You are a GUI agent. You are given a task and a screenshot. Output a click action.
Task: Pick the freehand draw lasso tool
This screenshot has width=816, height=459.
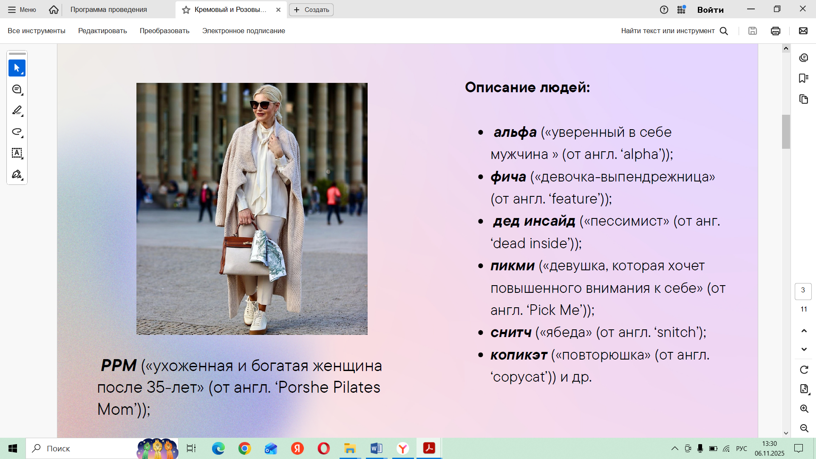tap(17, 132)
